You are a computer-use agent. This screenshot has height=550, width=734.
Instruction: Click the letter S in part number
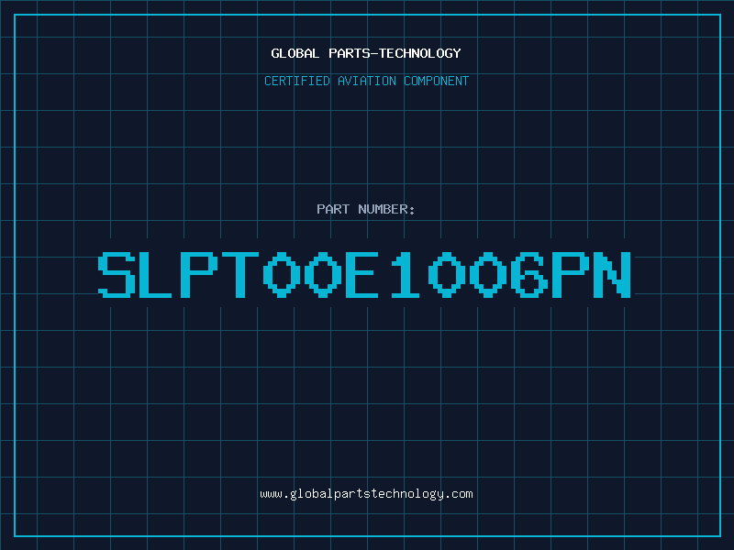[117, 274]
